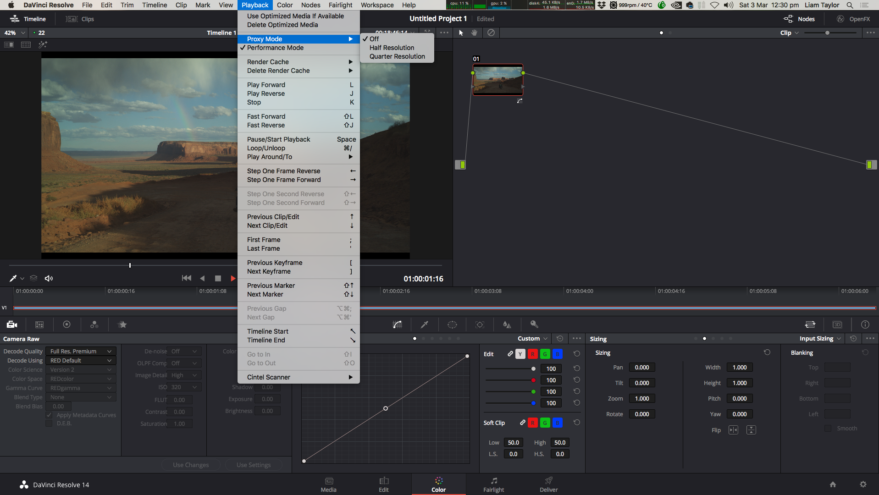Select Half Resolution proxy mode

click(x=392, y=48)
